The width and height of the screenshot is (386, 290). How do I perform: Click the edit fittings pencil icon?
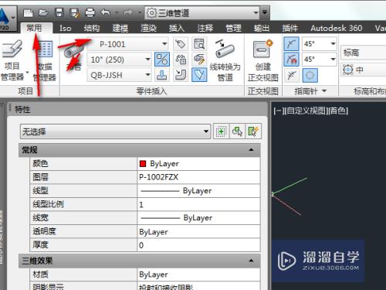pyautogui.click(x=199, y=60)
